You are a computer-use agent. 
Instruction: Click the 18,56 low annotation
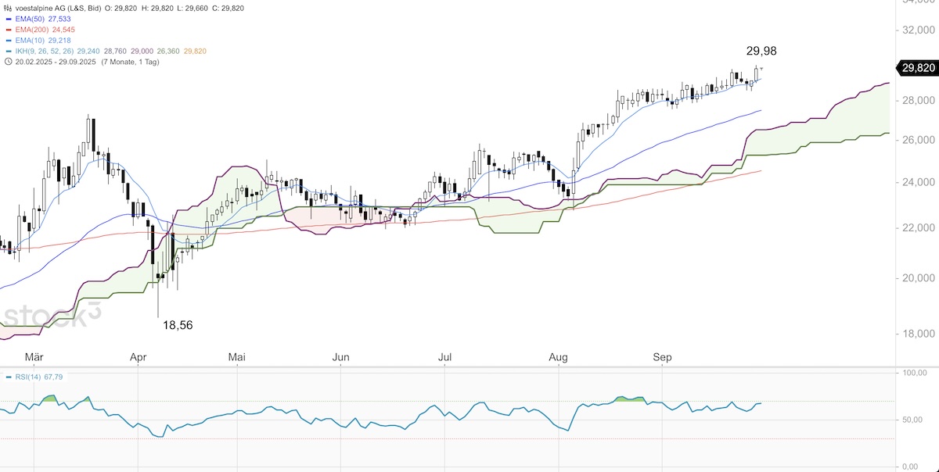[x=178, y=324]
